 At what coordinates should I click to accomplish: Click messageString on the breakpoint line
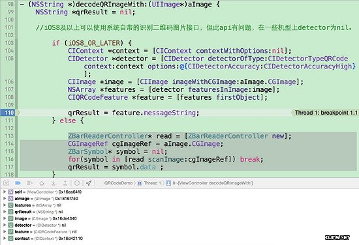[x=170, y=113]
